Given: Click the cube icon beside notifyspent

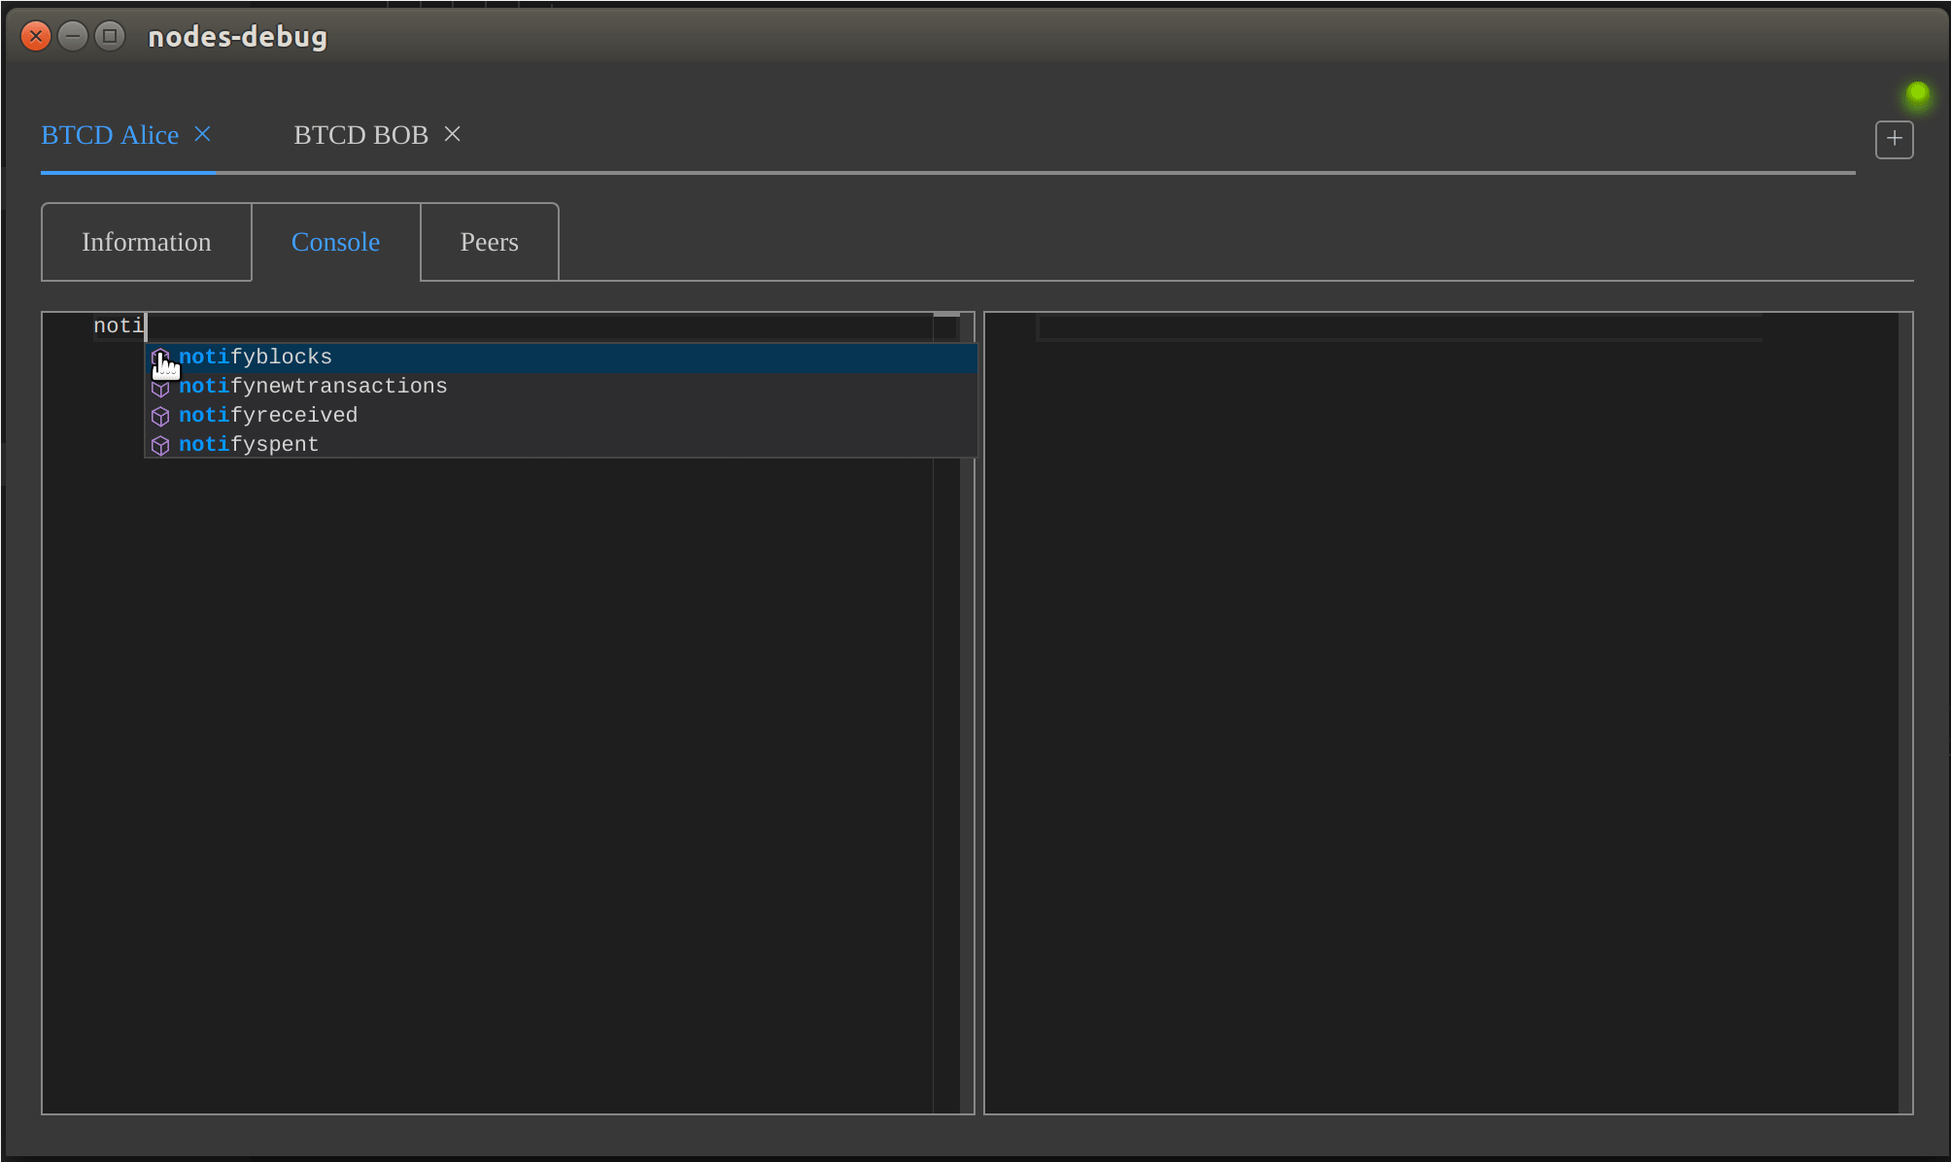Looking at the screenshot, I should [x=160, y=446].
